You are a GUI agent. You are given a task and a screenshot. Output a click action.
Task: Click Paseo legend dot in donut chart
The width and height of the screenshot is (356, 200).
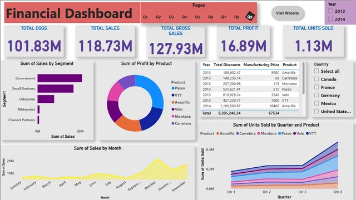tap(173, 88)
